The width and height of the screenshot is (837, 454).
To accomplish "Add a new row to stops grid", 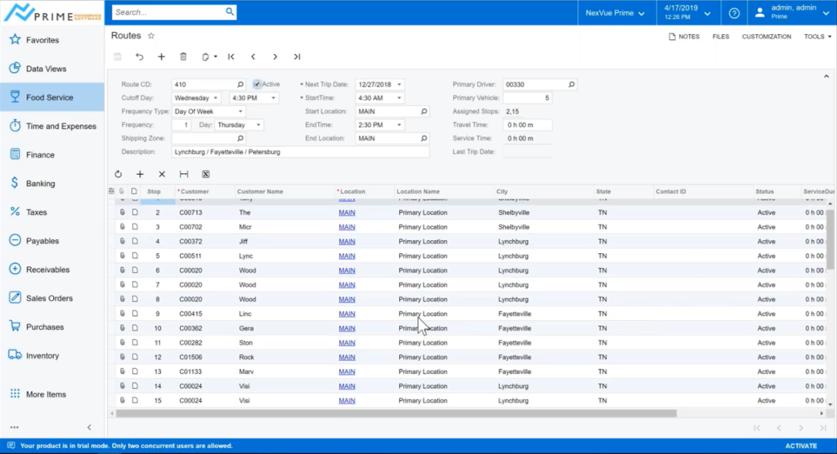I will (140, 174).
